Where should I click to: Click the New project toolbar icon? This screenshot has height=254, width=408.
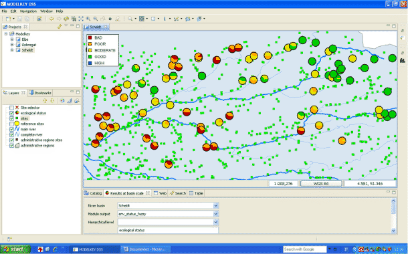pos(8,19)
